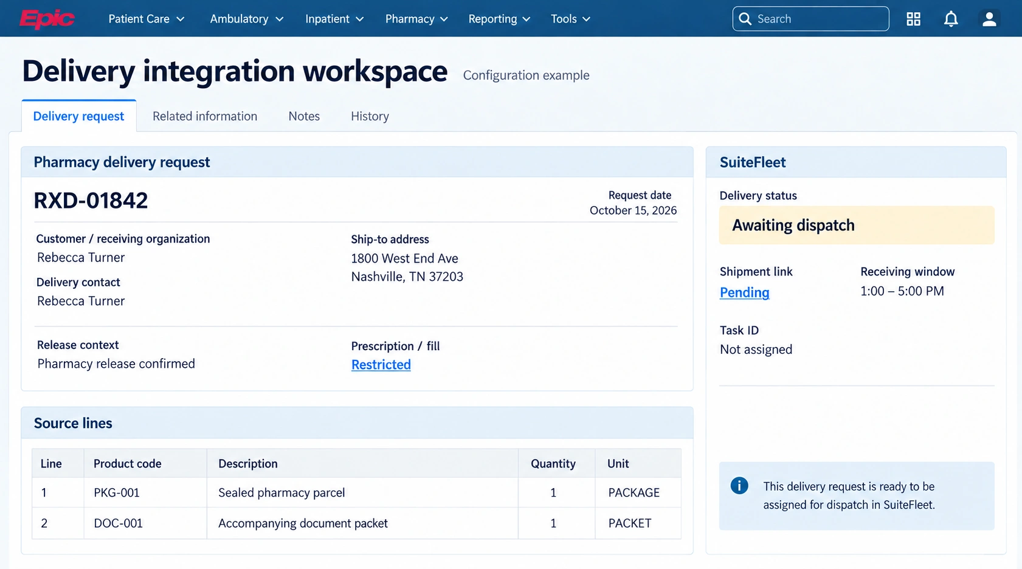The width and height of the screenshot is (1022, 569).
Task: Select Sealed pharmacy parcel description
Action: [281, 492]
